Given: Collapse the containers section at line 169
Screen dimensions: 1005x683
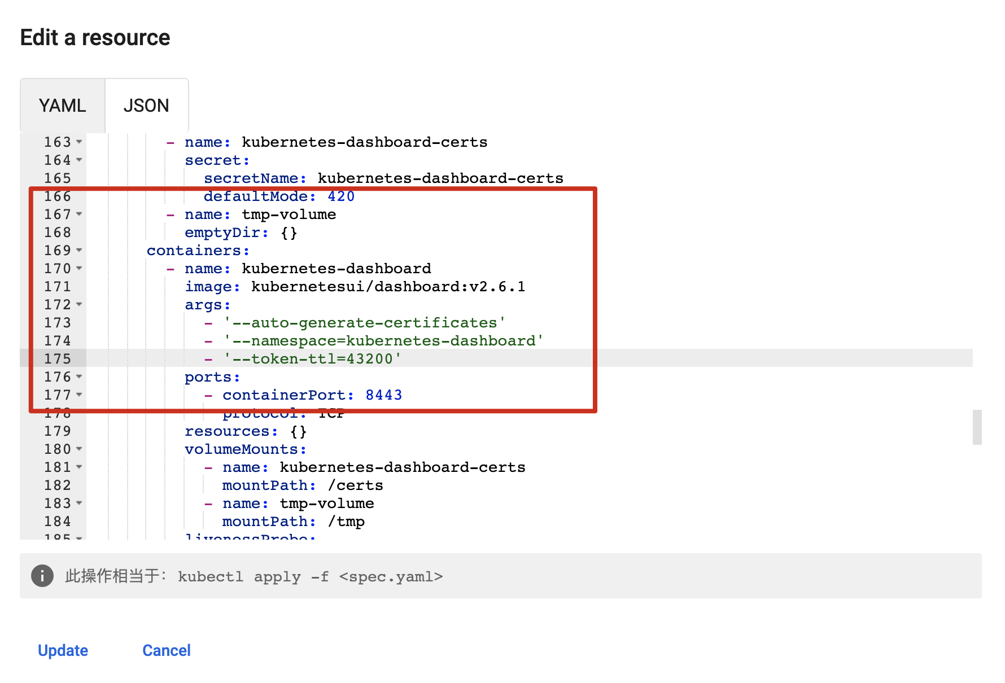Looking at the screenshot, I should pyautogui.click(x=79, y=250).
